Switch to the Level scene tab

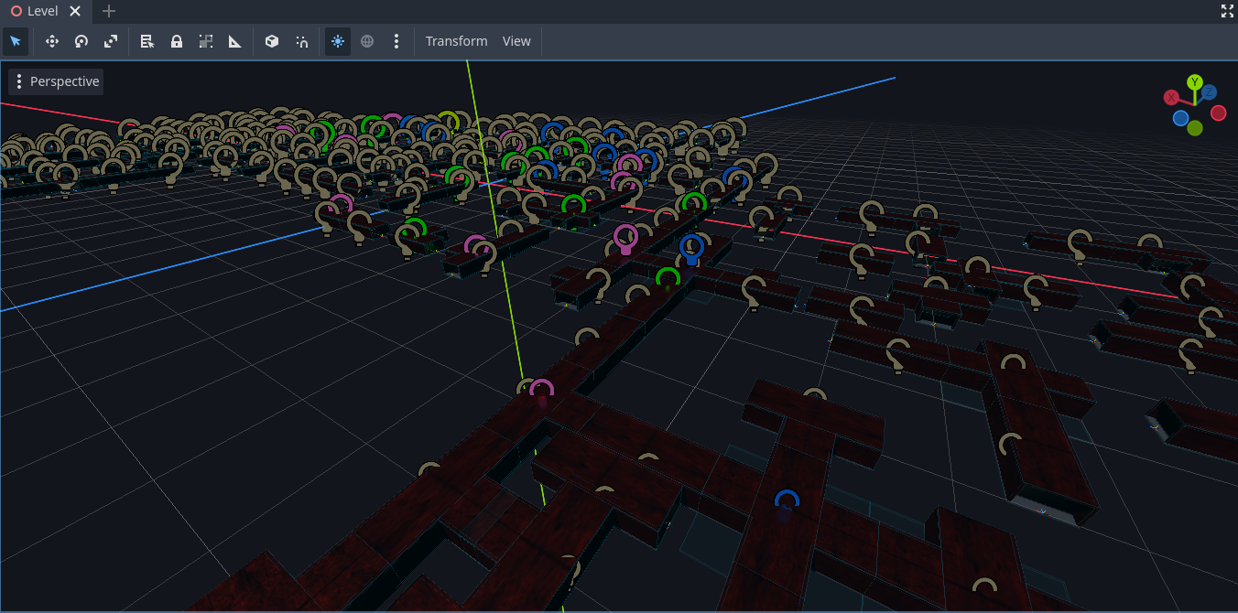tap(42, 11)
